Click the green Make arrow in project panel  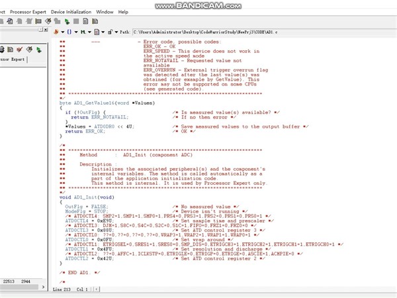click(x=39, y=50)
